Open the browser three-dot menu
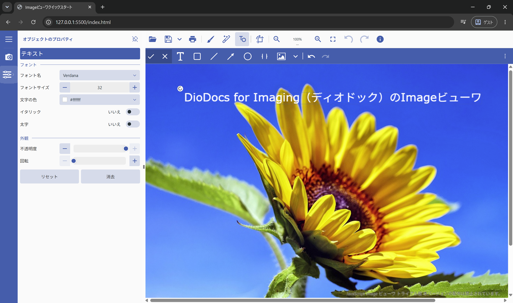This screenshot has height=303, width=513. [505, 22]
